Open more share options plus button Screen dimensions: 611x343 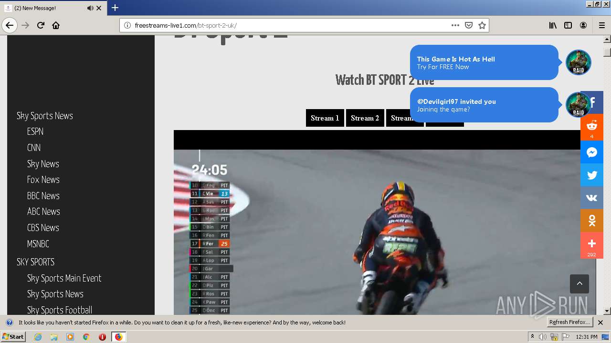592,245
